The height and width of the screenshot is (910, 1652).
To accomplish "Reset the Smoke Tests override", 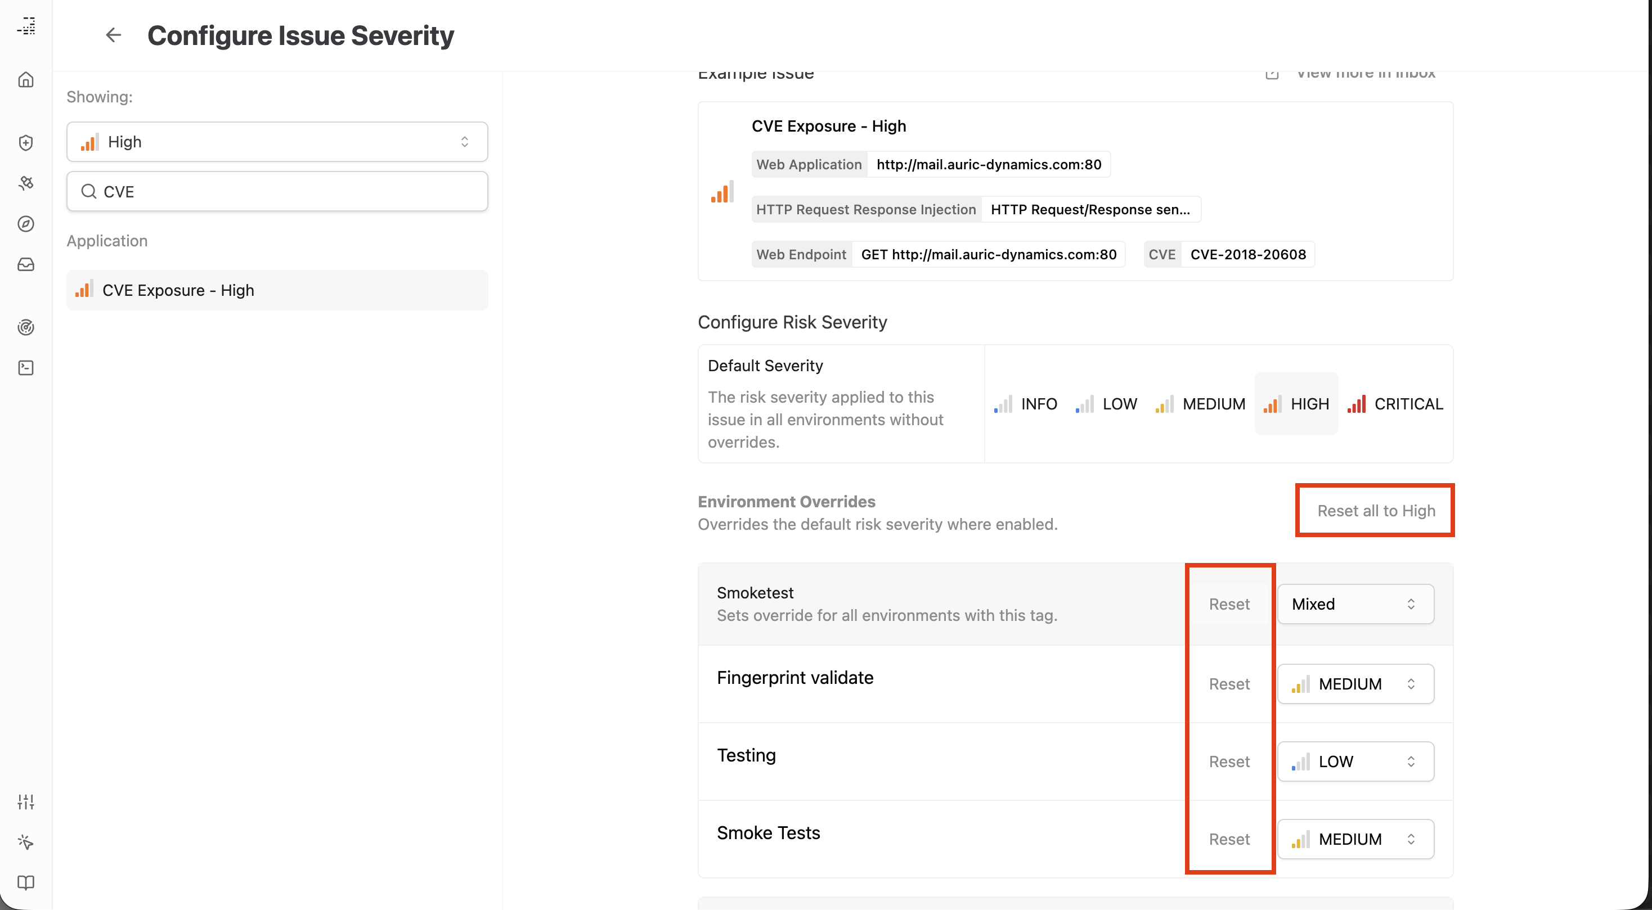I will 1229,839.
